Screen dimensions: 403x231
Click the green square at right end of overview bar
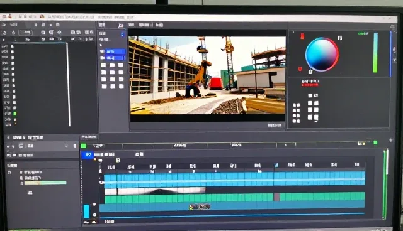375,142
